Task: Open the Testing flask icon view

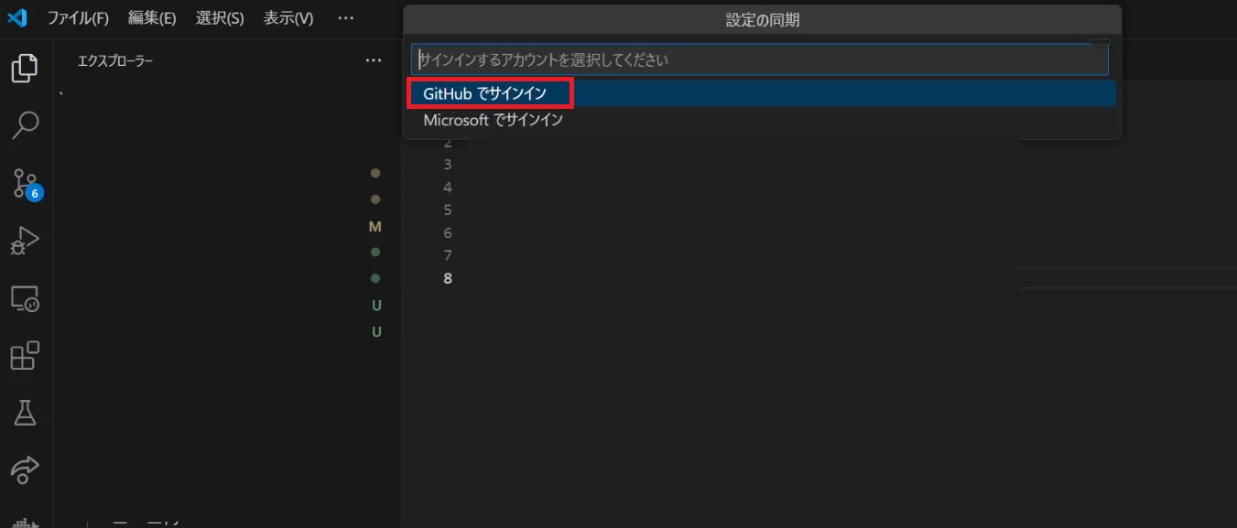Action: [25, 414]
